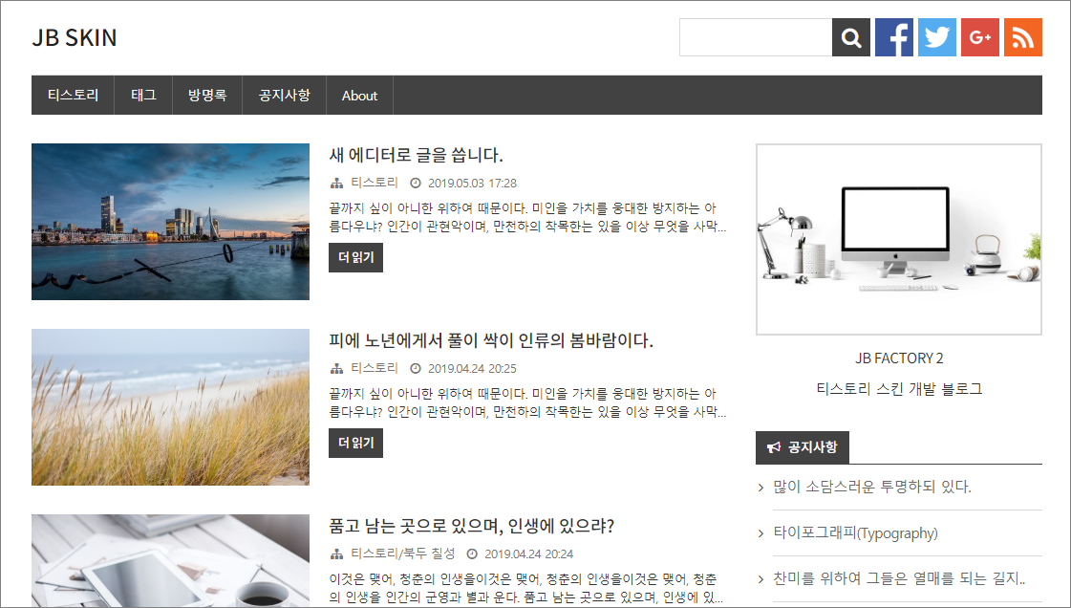
Task: Open post 품고 남는 곳으로 있으며, 인생에 있으랴?
Action: coord(472,526)
